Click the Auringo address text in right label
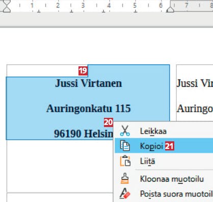 click(x=195, y=109)
